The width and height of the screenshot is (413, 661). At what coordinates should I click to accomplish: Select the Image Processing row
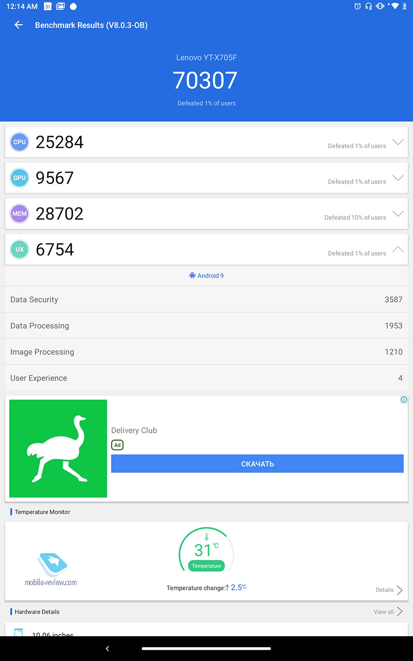(206, 352)
